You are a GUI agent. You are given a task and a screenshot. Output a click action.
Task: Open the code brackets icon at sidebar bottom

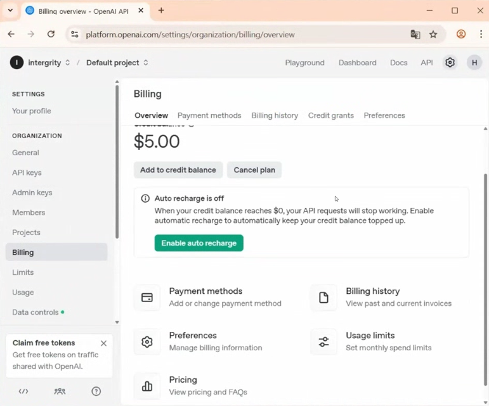(23, 391)
